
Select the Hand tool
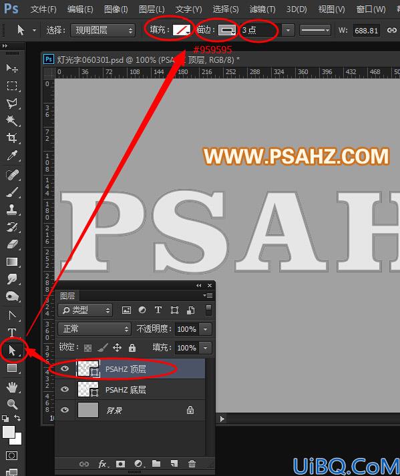point(12,387)
